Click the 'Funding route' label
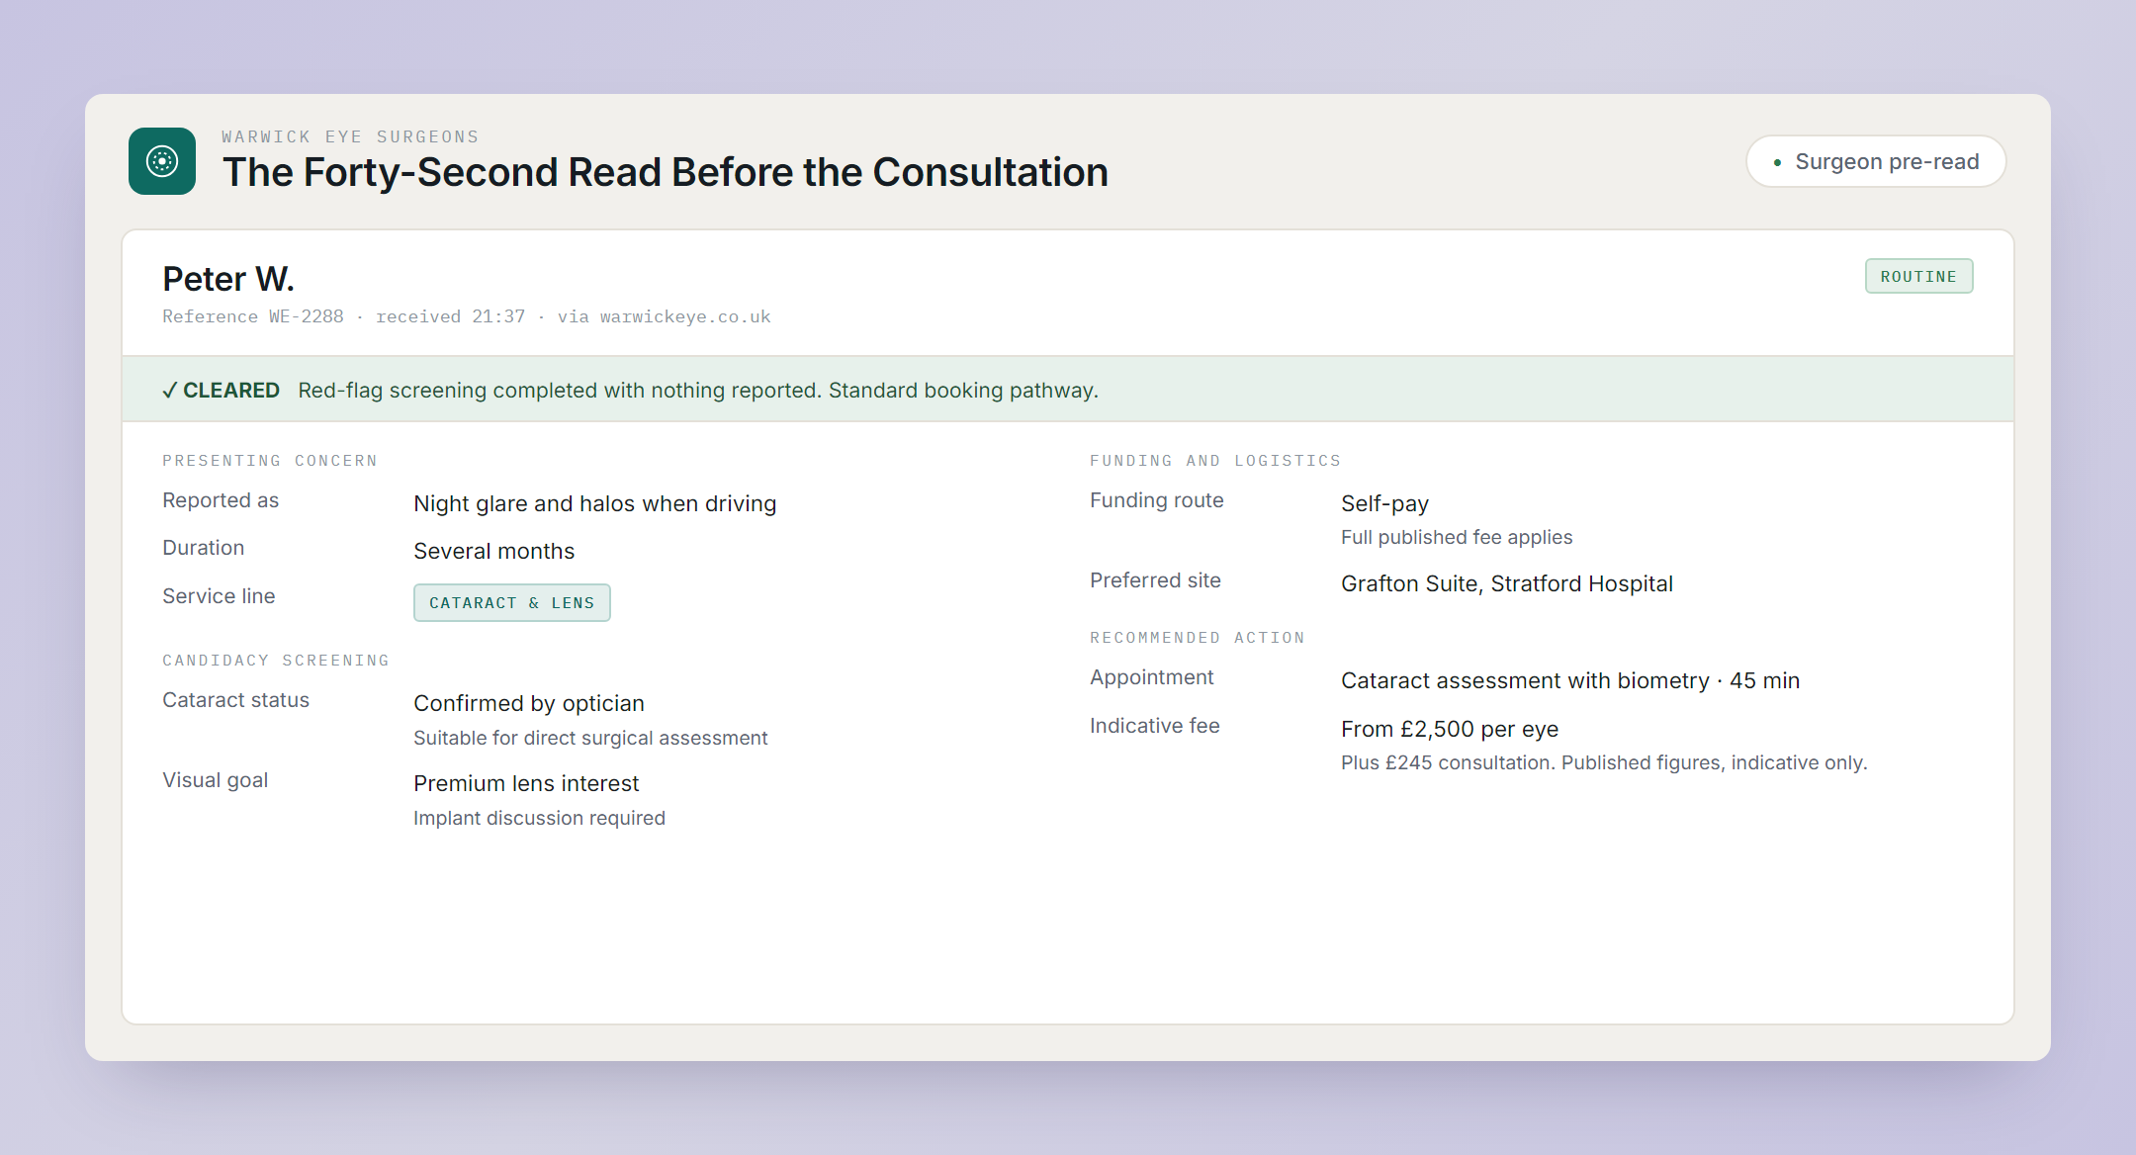This screenshot has width=2136, height=1155. coord(1156,500)
